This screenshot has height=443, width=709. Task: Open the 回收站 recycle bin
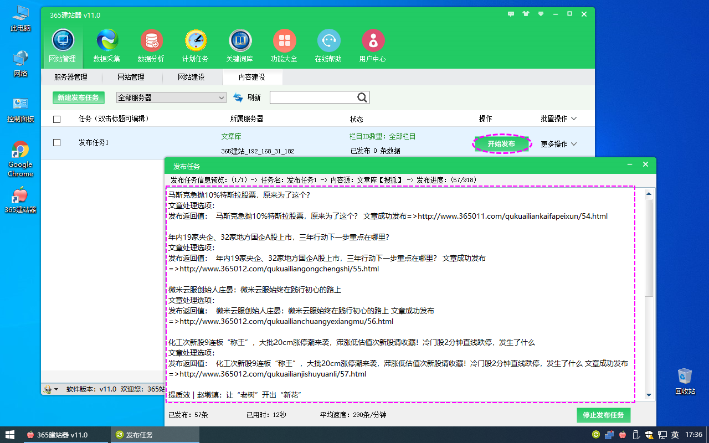pos(685,381)
